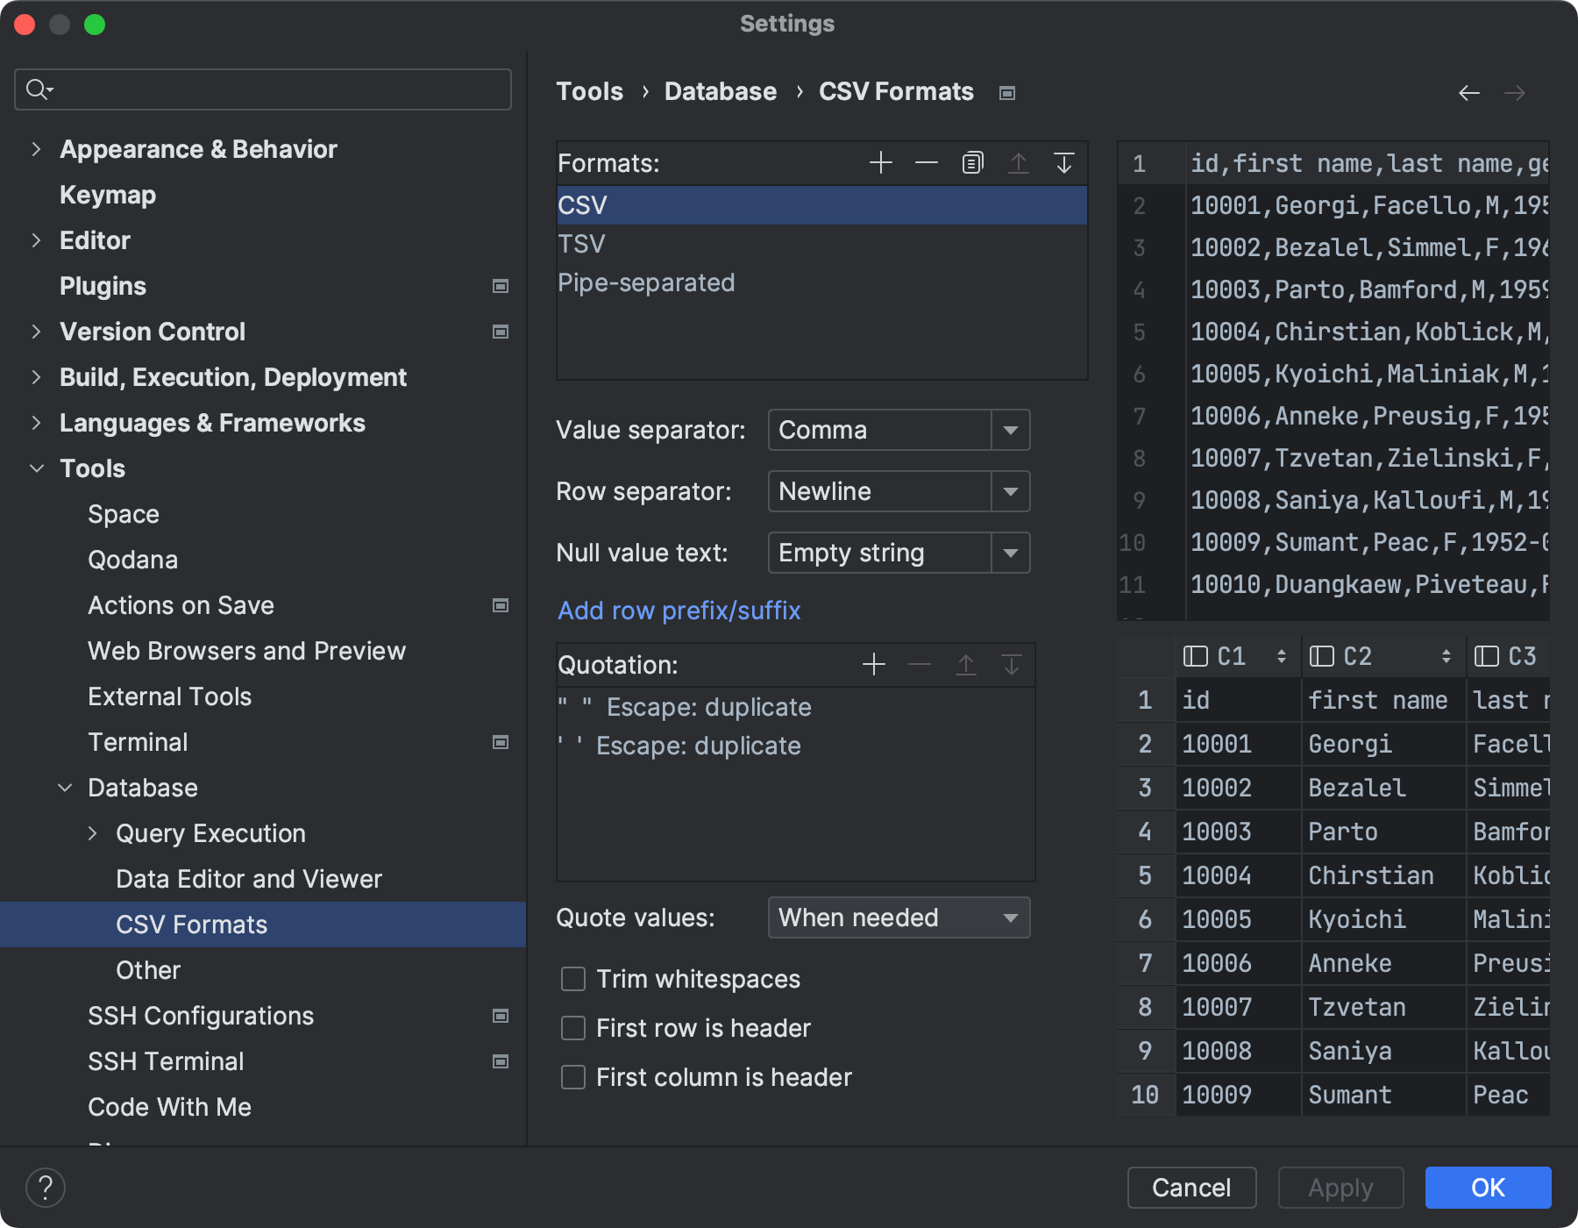Expand the Query Execution tree node
Screen dimensions: 1578x1228
[x=93, y=833]
